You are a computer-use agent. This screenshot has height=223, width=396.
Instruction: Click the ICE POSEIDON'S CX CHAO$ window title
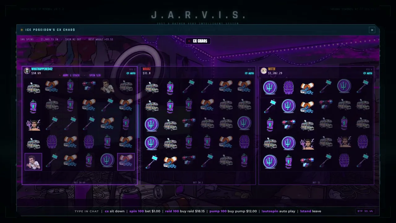point(50,30)
